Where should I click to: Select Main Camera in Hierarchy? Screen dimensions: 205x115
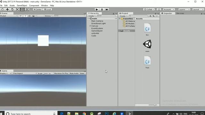point(97,21)
